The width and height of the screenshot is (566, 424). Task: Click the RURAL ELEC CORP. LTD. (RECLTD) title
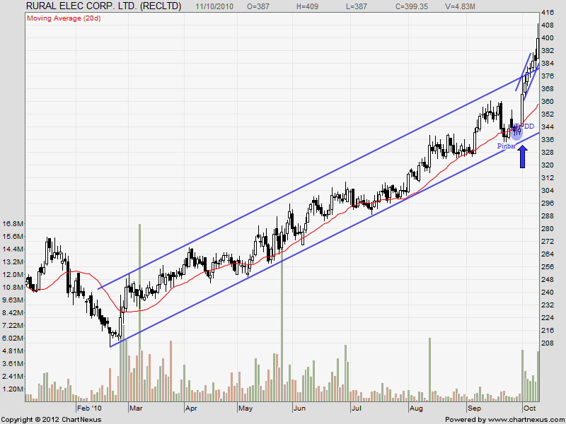(103, 6)
